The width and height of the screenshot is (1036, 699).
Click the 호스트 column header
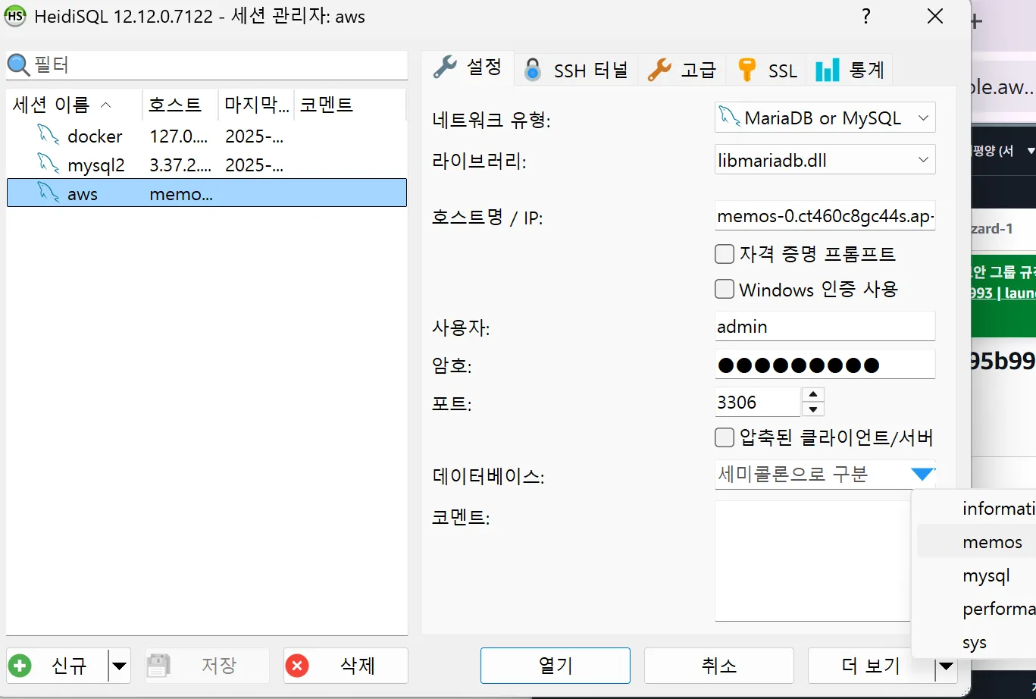pos(180,105)
